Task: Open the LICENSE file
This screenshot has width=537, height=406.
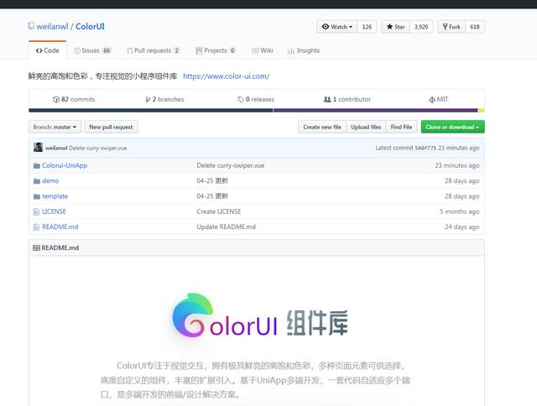Action: [54, 211]
